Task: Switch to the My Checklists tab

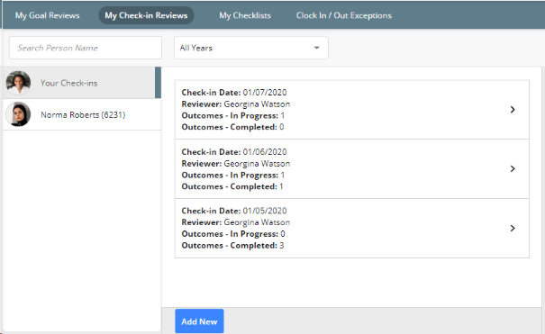Action: [x=245, y=15]
